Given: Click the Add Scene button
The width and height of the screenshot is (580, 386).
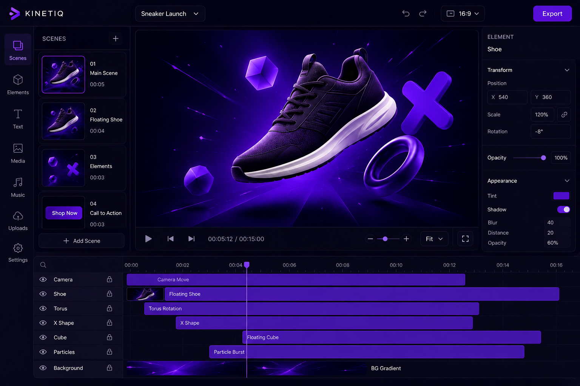Looking at the screenshot, I should pyautogui.click(x=82, y=241).
